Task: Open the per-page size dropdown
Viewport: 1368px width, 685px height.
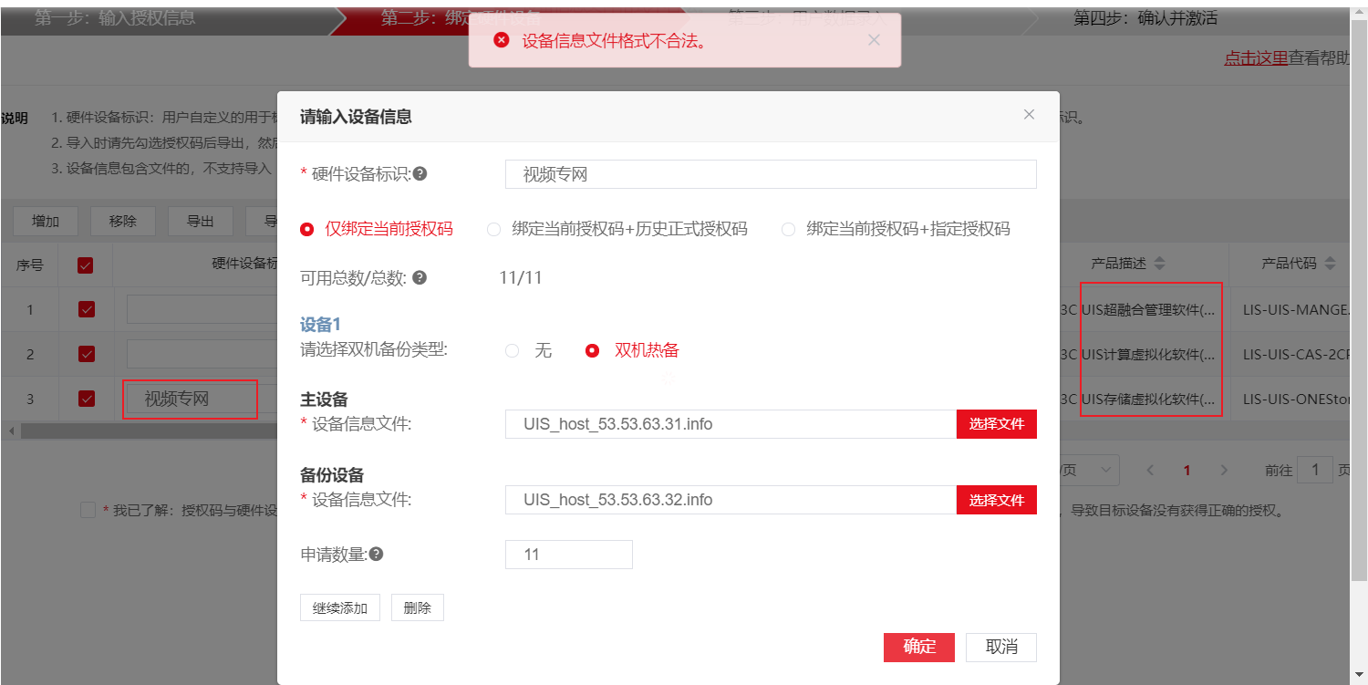Action: click(x=1088, y=470)
